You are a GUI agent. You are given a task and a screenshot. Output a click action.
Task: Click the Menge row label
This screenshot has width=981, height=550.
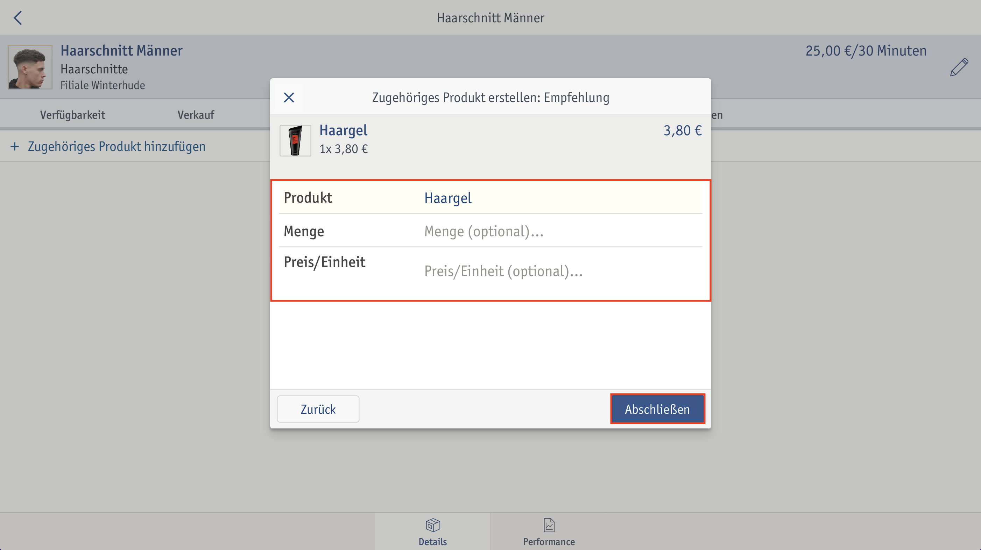(x=304, y=231)
